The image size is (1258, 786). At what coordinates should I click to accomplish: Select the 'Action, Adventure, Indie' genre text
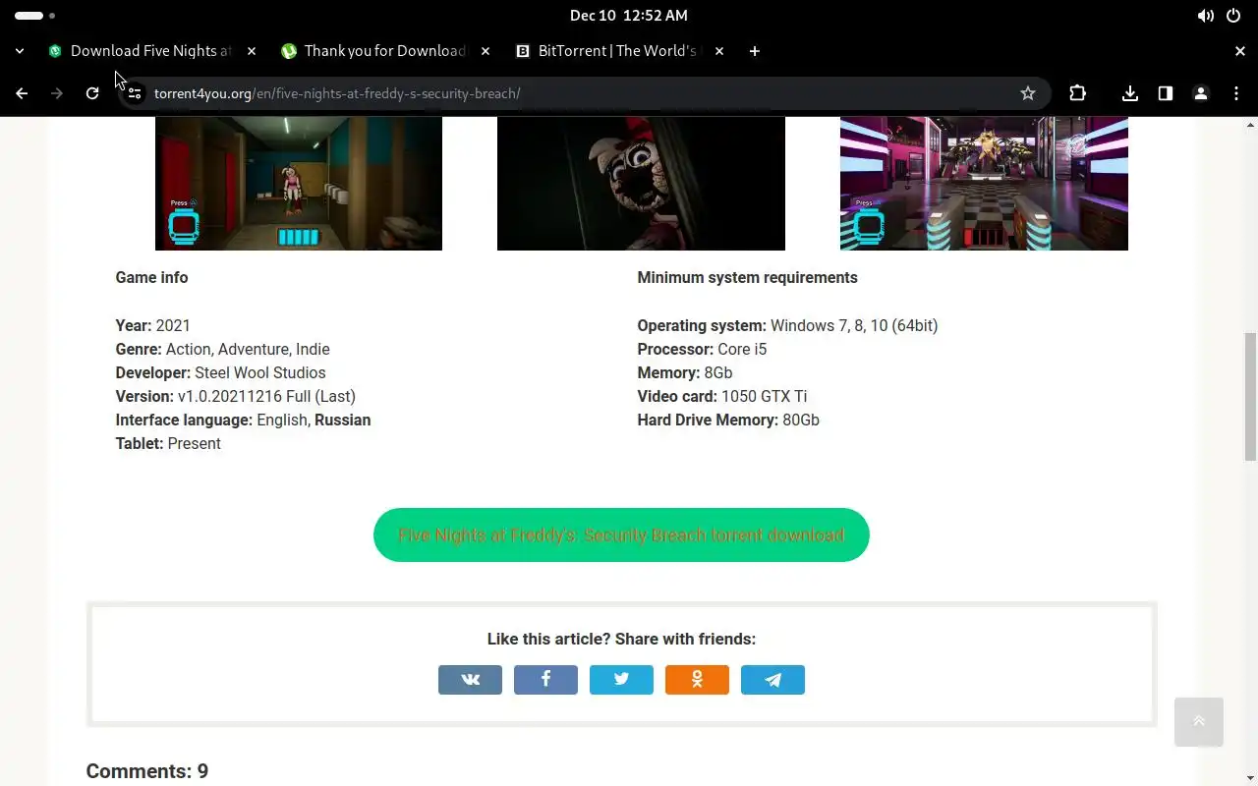(x=248, y=350)
